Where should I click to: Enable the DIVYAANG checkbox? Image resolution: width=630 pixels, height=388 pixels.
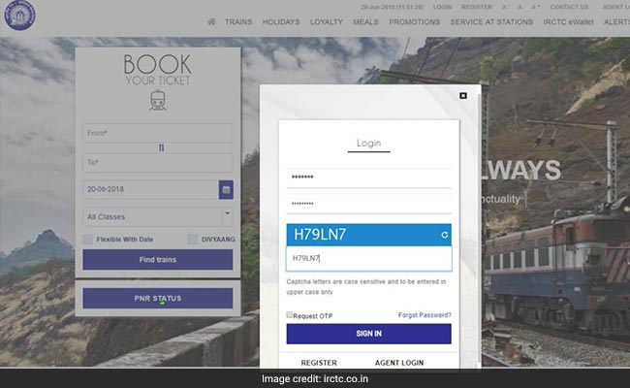tap(193, 239)
